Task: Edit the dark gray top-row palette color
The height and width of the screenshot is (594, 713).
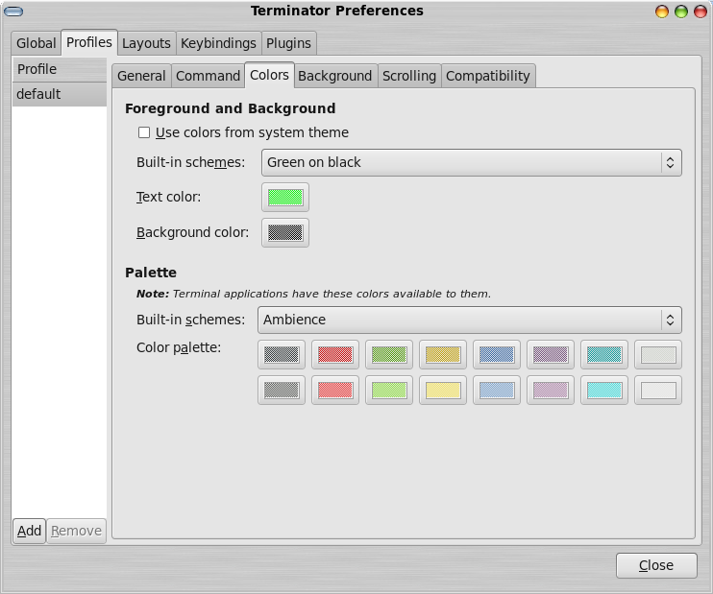Action: [282, 355]
